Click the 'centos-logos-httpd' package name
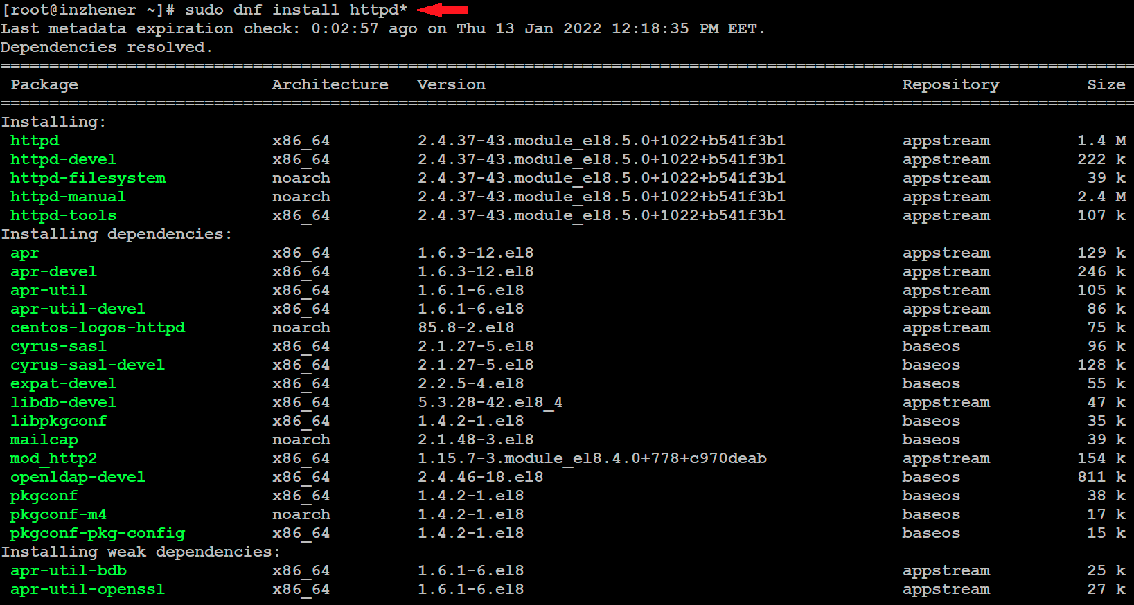 coord(98,327)
